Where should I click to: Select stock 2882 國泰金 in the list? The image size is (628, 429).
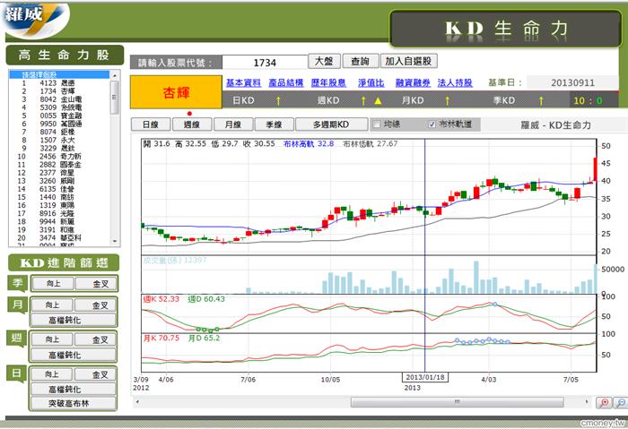click(x=59, y=164)
